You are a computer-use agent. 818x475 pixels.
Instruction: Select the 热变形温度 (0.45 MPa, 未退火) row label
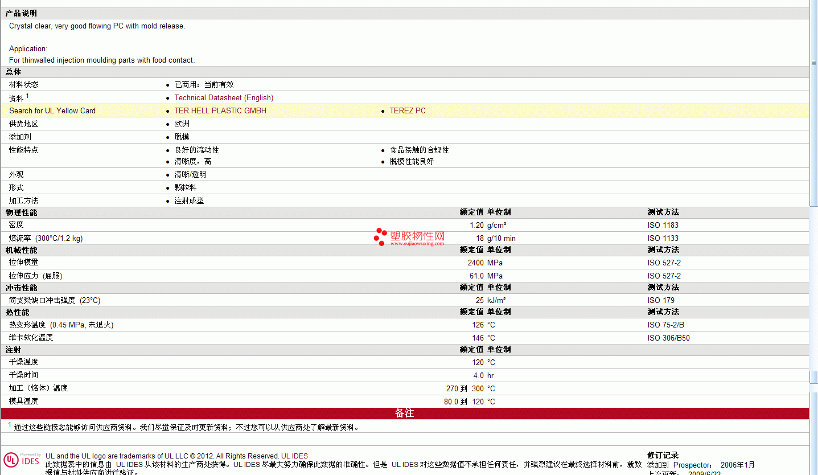click(x=61, y=325)
